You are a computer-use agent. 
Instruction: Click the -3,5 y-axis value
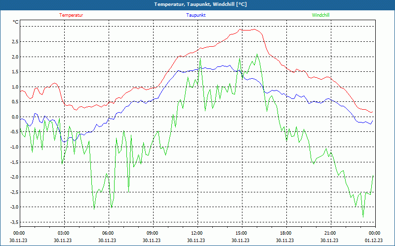click(14, 222)
